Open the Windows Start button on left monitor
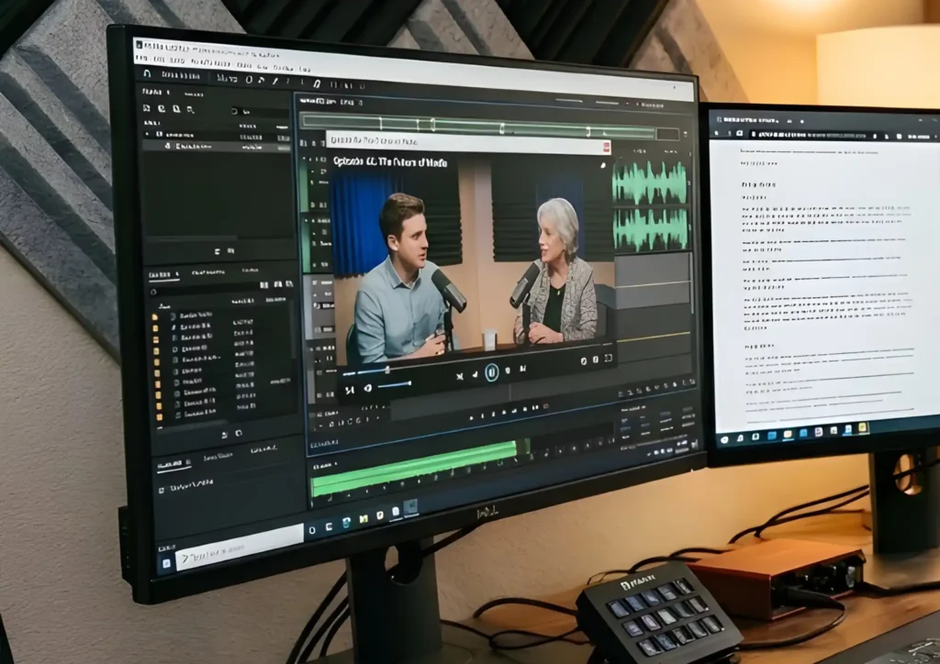Image resolution: width=940 pixels, height=664 pixels. 168,560
